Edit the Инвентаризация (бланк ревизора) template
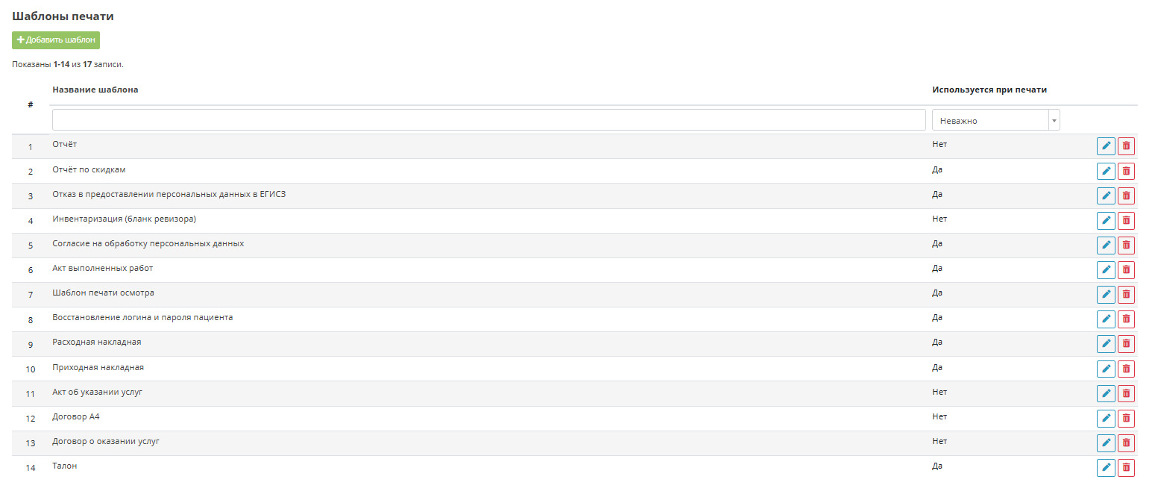This screenshot has height=497, width=1155. click(x=1106, y=220)
